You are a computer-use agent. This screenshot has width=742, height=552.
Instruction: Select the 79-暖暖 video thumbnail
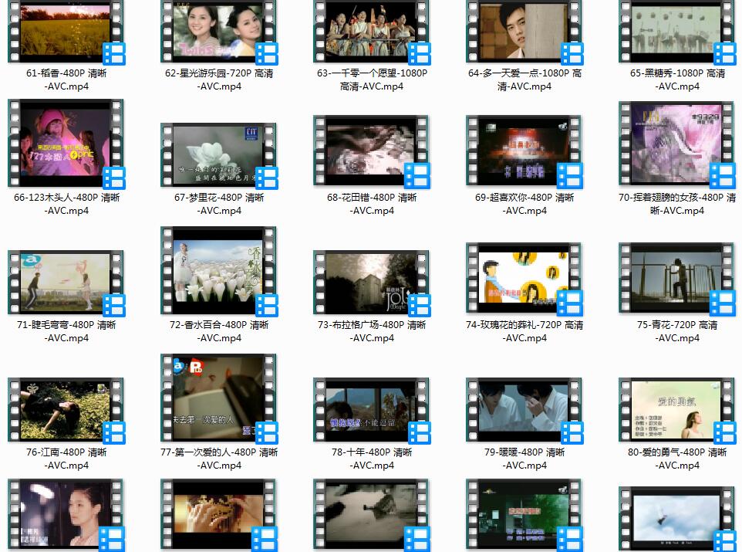pyautogui.click(x=524, y=410)
